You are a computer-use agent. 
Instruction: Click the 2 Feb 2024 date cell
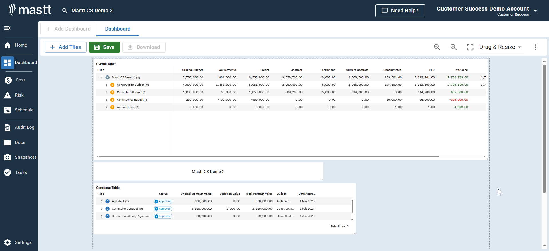coord(307,209)
